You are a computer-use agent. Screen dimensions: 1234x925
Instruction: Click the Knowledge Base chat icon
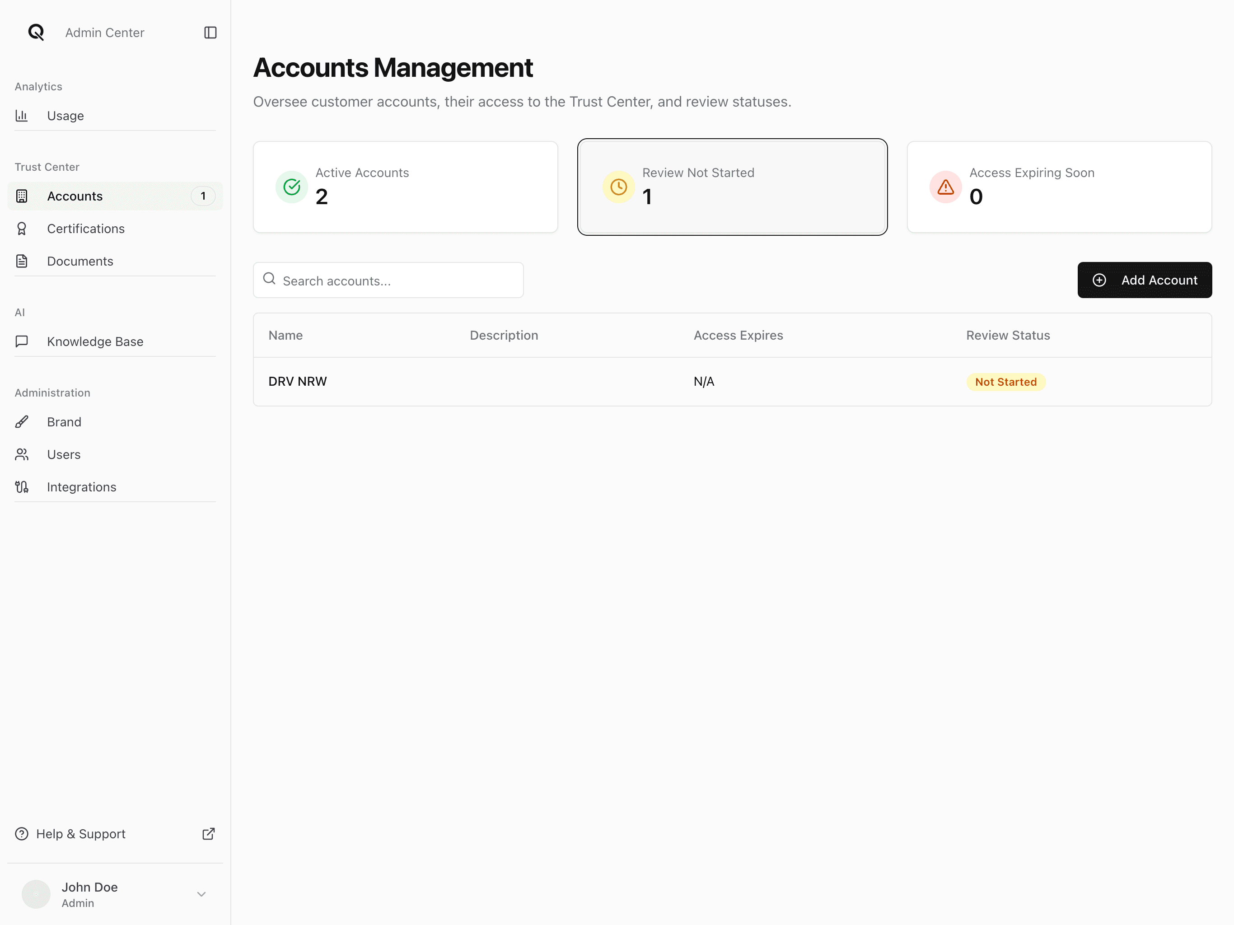pyautogui.click(x=22, y=341)
